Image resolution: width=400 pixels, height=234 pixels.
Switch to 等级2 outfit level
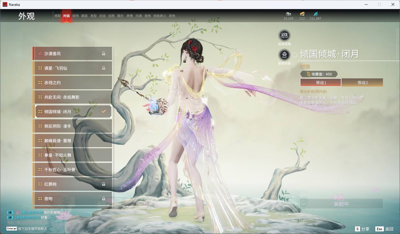362,82
